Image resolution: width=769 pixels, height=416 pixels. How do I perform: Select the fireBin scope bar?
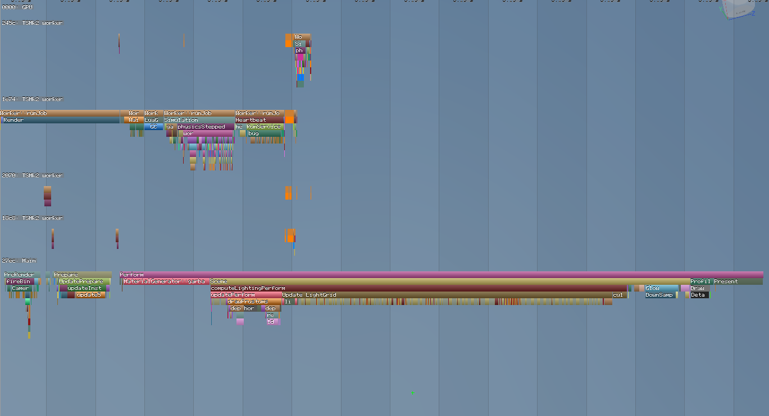click(21, 281)
